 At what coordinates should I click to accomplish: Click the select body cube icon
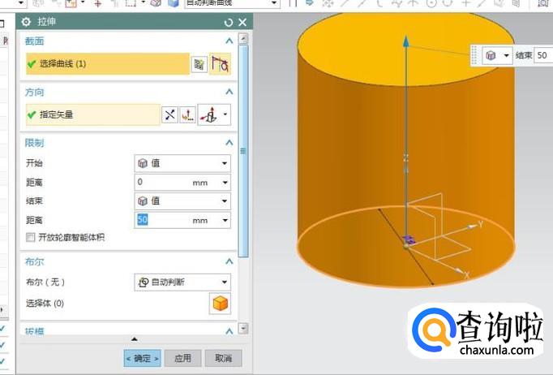tap(220, 304)
